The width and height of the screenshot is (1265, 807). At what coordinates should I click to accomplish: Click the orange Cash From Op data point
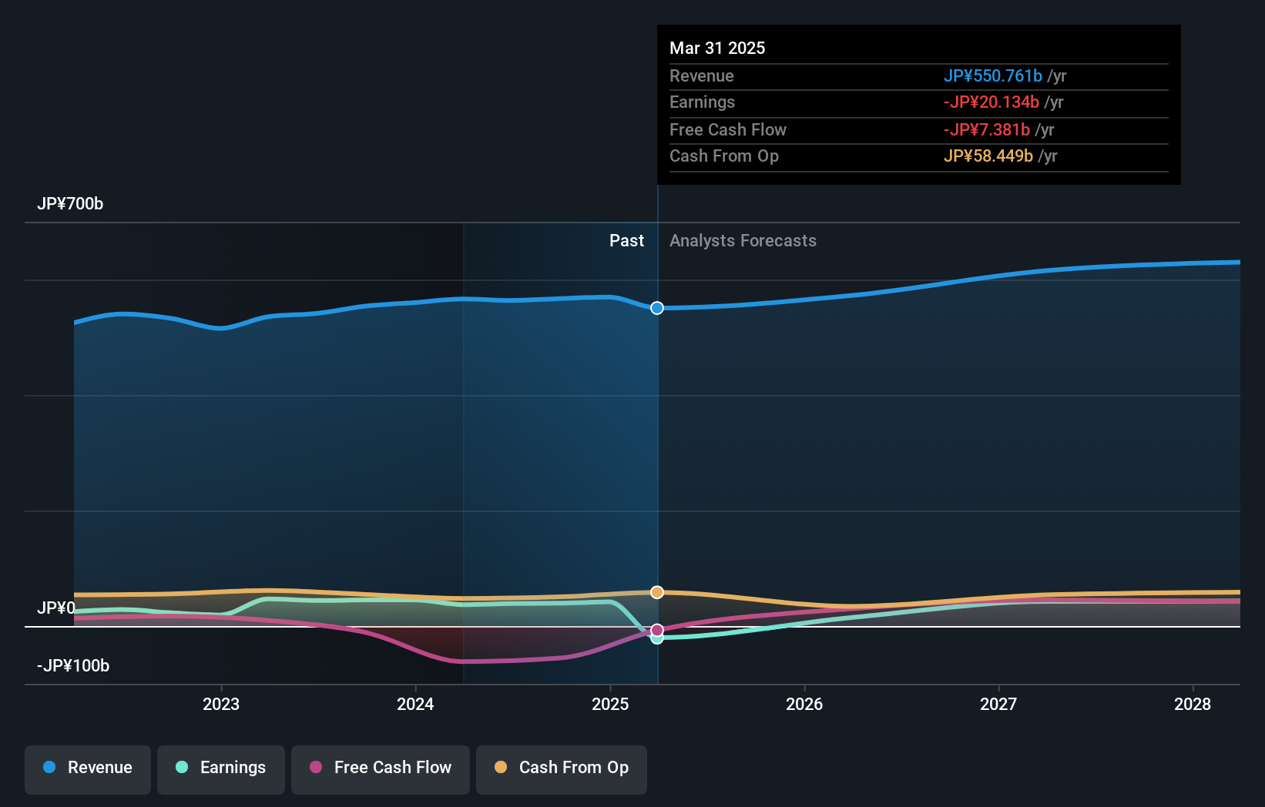[657, 592]
